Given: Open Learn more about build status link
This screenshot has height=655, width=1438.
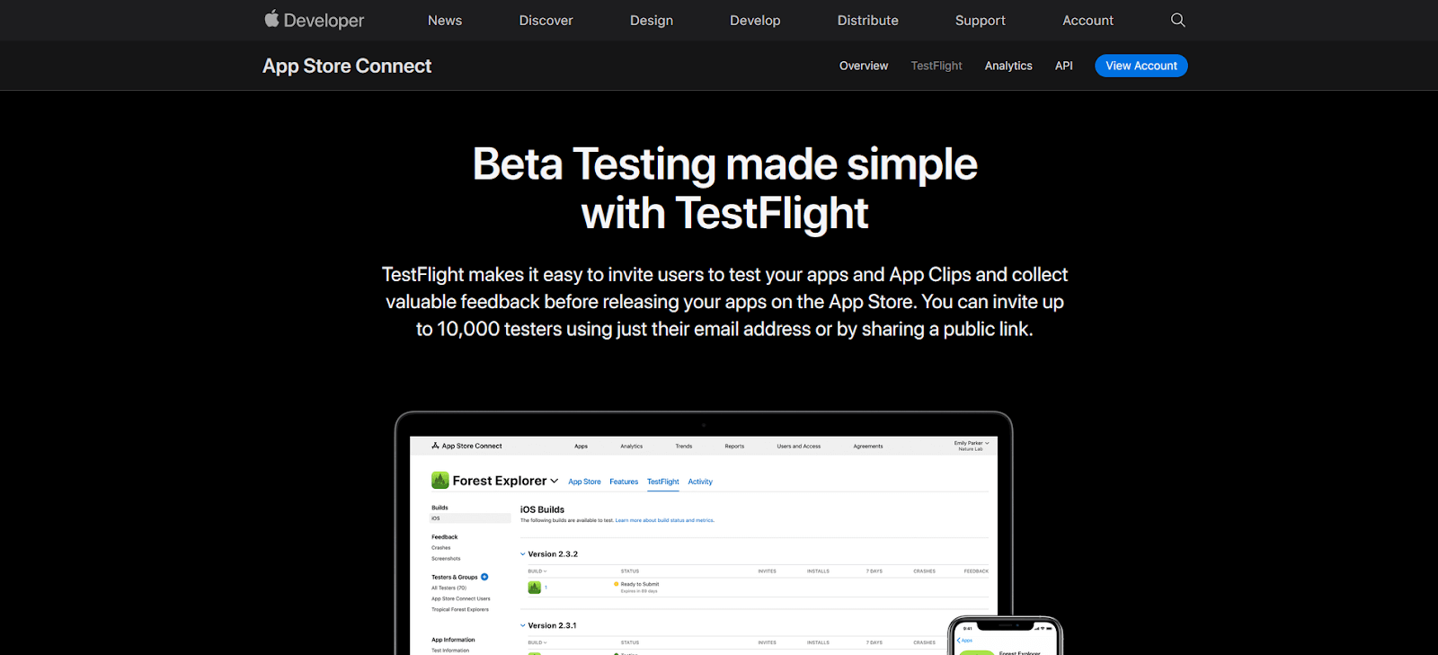Looking at the screenshot, I should [x=665, y=520].
